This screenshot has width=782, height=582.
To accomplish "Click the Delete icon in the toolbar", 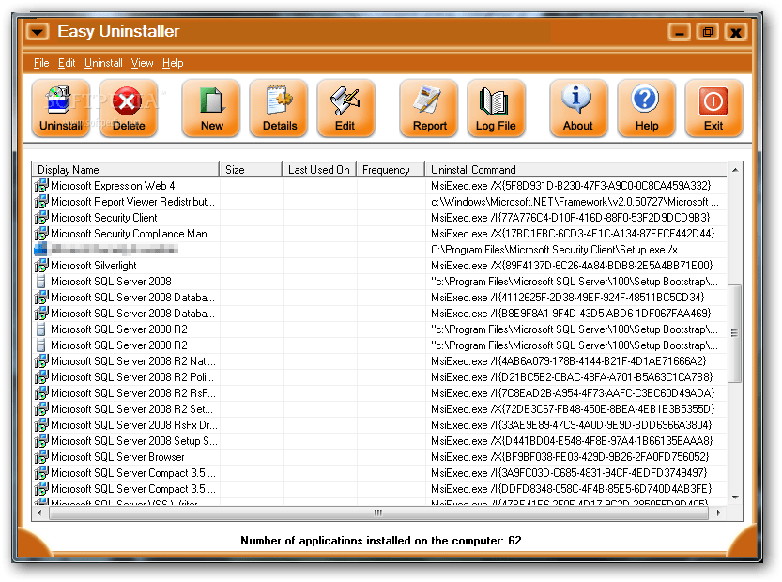I will [128, 107].
